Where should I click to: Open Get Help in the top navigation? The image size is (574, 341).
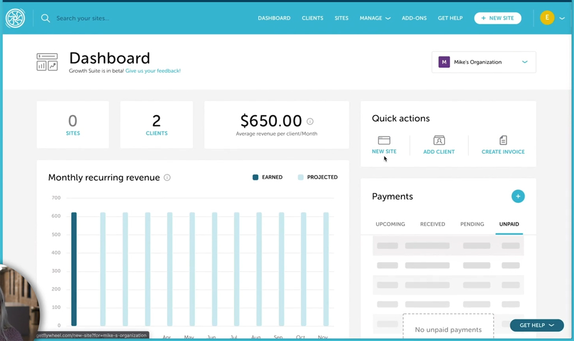click(x=450, y=18)
